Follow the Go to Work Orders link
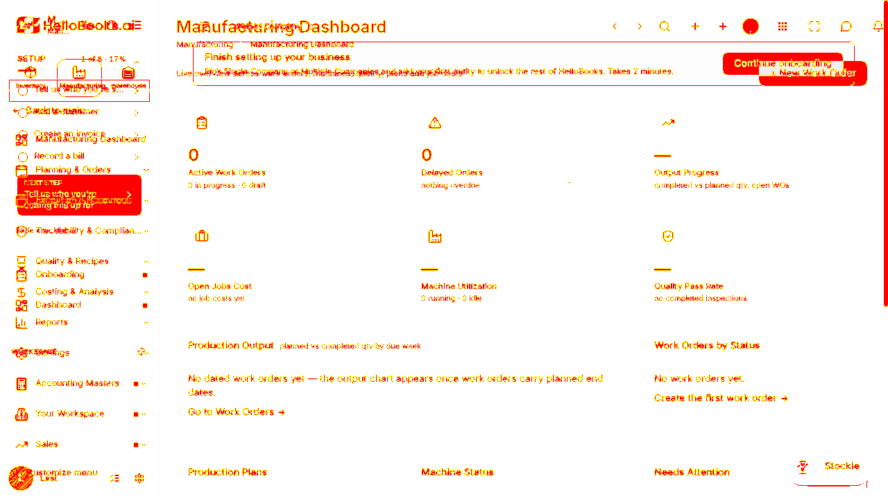The height and width of the screenshot is (499, 888). 237,412
